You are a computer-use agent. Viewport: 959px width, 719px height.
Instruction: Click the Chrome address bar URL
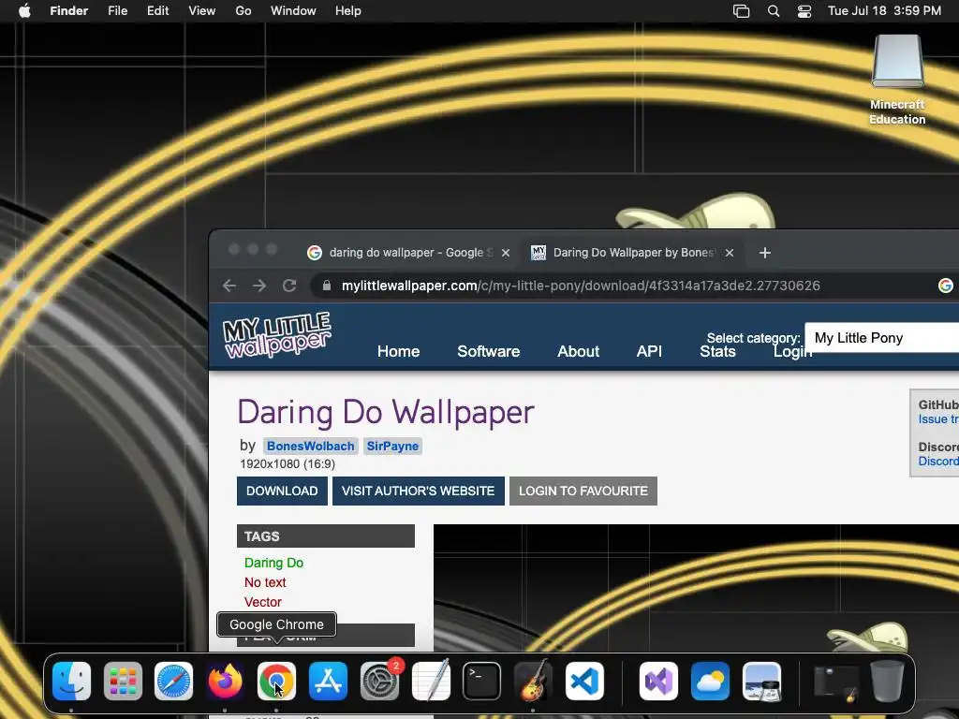click(581, 286)
